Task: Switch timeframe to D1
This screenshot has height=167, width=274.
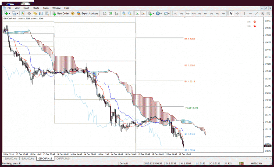Action: pos(211,14)
